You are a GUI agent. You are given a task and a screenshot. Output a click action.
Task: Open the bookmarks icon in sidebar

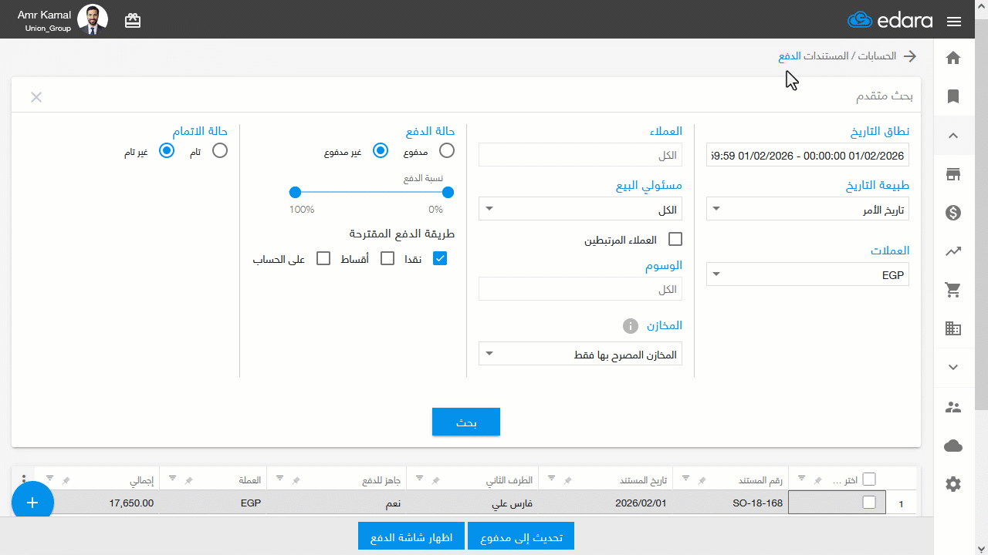click(x=953, y=96)
